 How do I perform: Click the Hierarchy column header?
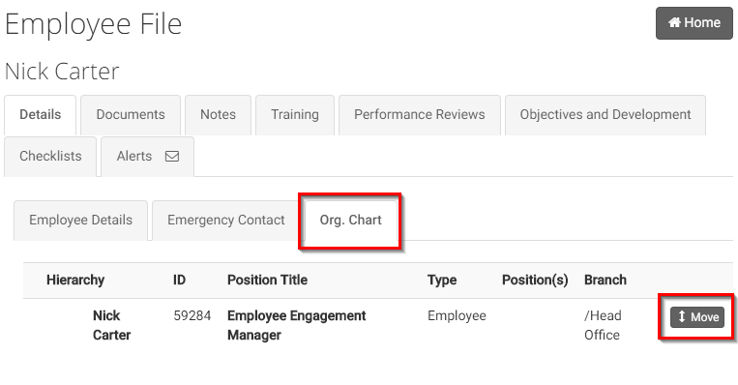point(75,280)
